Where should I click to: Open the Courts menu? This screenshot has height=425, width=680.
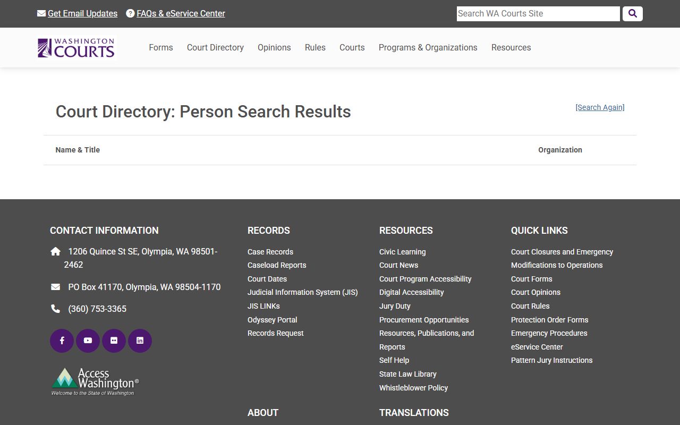352,47
